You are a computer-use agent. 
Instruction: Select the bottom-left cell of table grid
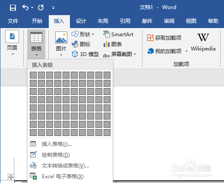point(33,133)
